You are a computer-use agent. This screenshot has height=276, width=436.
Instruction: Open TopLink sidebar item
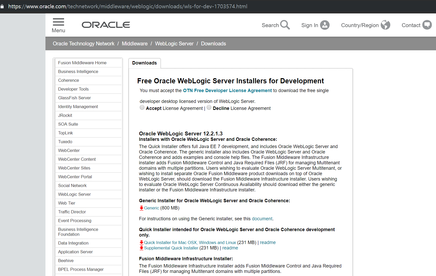tap(88, 133)
